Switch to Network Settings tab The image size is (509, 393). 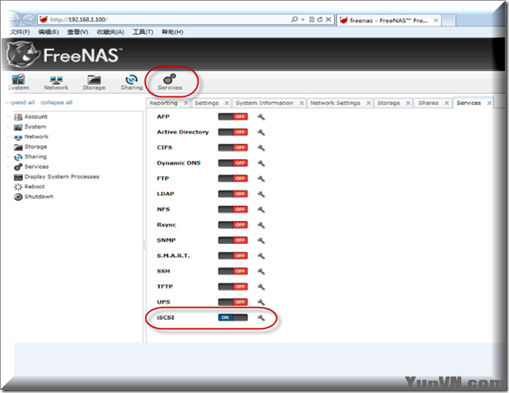[x=335, y=103]
